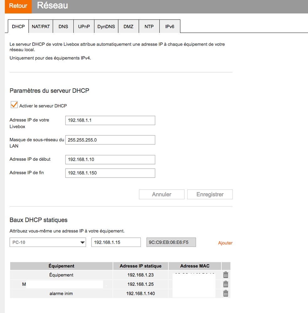Click Enregistrer to save DHCP settings
Screen dimensions: 308x313
tap(210, 194)
